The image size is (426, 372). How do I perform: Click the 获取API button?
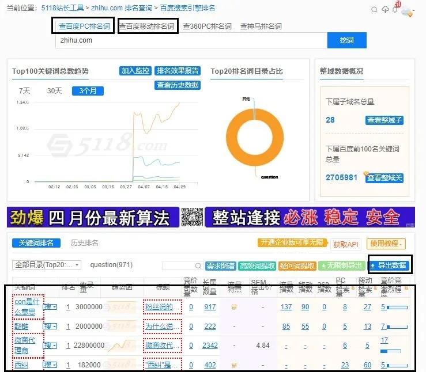(x=345, y=245)
